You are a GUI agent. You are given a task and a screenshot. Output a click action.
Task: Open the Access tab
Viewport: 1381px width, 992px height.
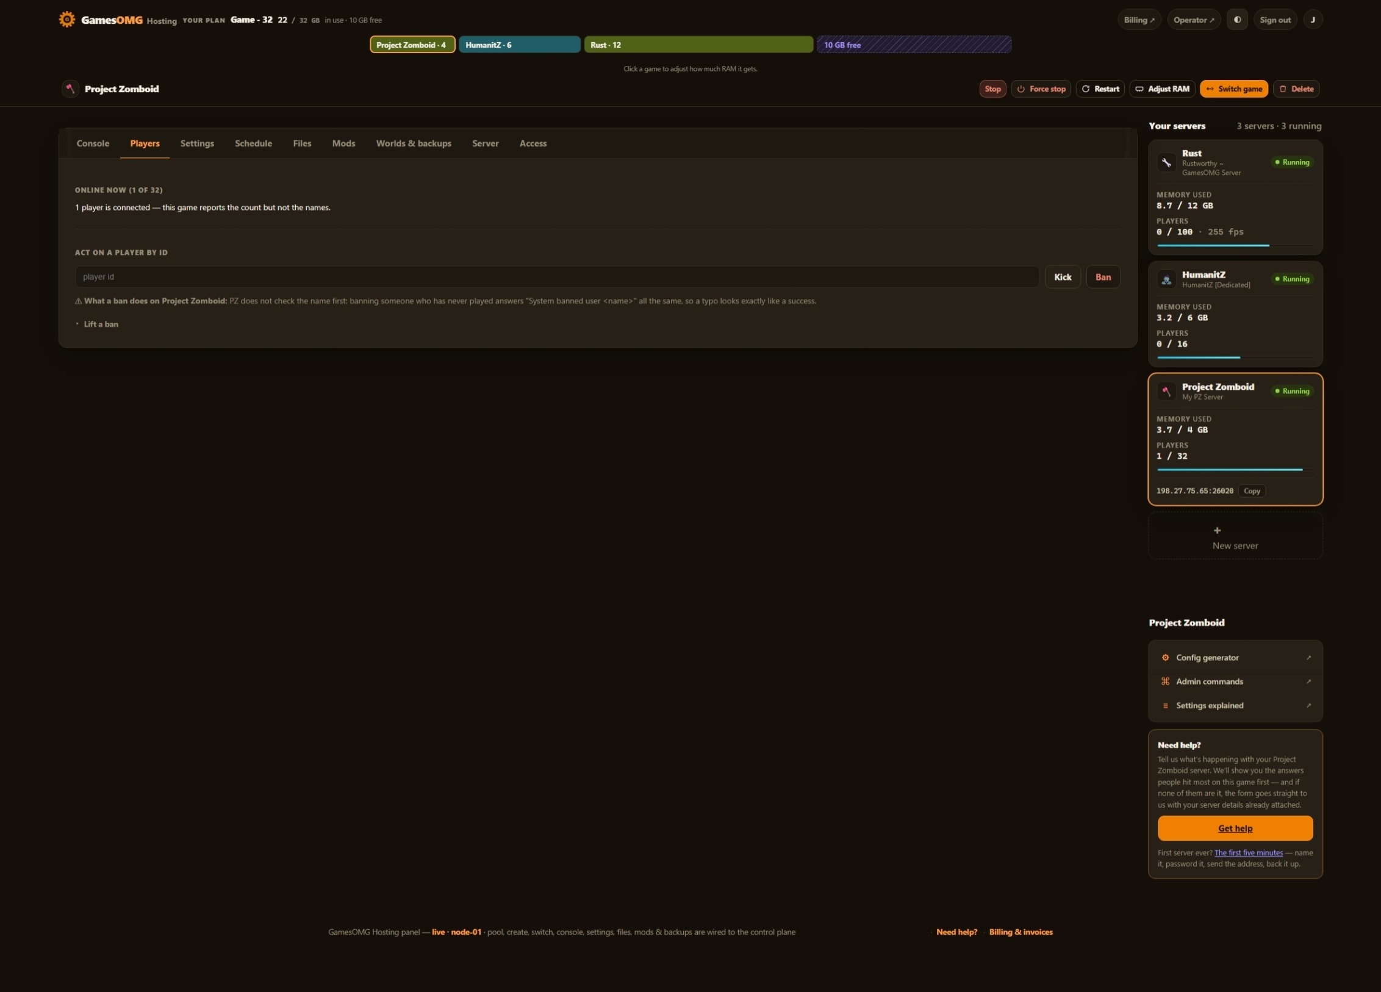coord(533,143)
